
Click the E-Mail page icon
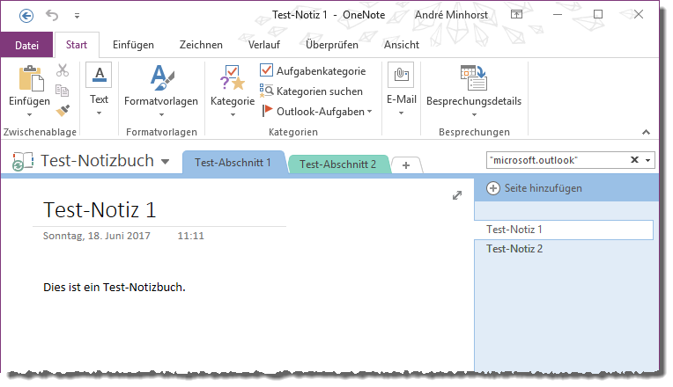[x=401, y=75]
